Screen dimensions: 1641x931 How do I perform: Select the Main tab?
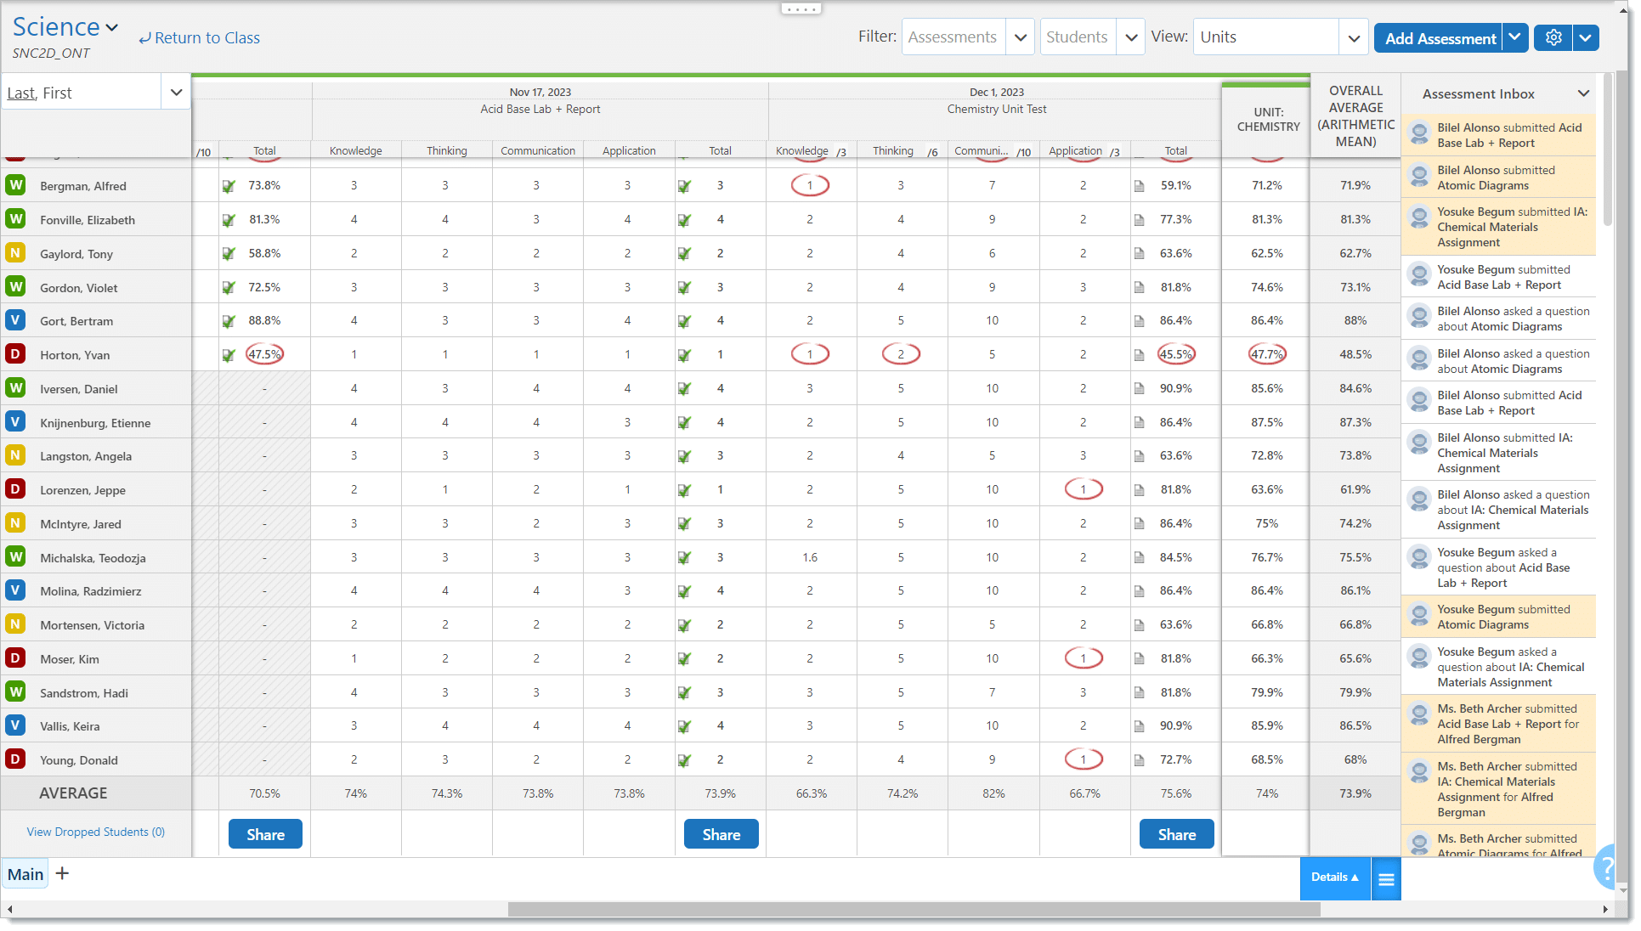[25, 874]
